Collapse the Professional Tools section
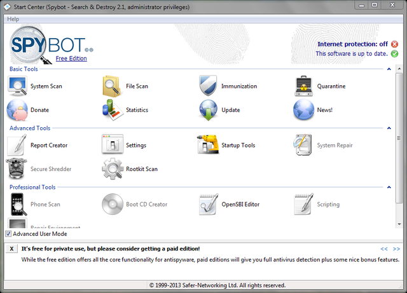This screenshot has width=407, height=293. point(389,187)
